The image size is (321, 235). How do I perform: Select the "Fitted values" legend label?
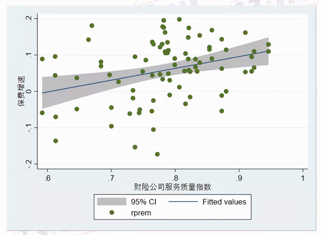(x=224, y=202)
